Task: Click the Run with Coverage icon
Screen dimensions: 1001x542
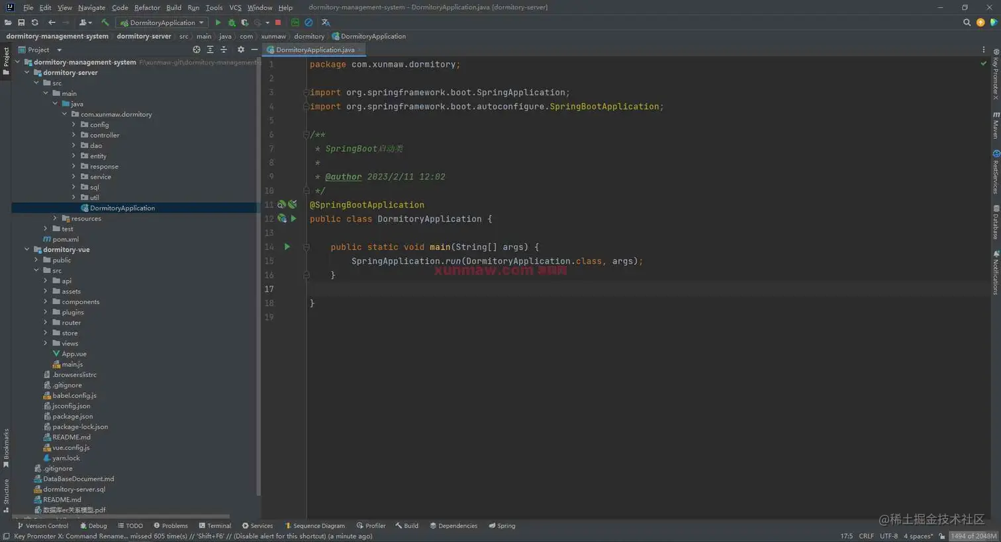Action: tap(245, 22)
